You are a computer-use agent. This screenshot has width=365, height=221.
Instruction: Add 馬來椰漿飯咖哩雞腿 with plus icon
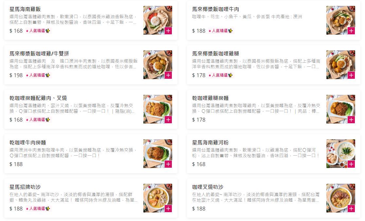click(351, 75)
